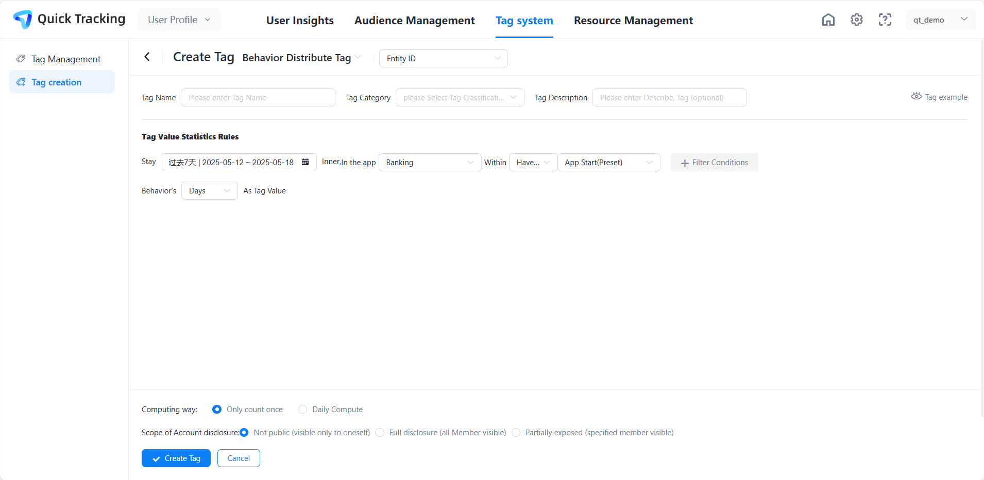Click the help question-mark scan icon
This screenshot has width=984, height=480.
(x=885, y=20)
